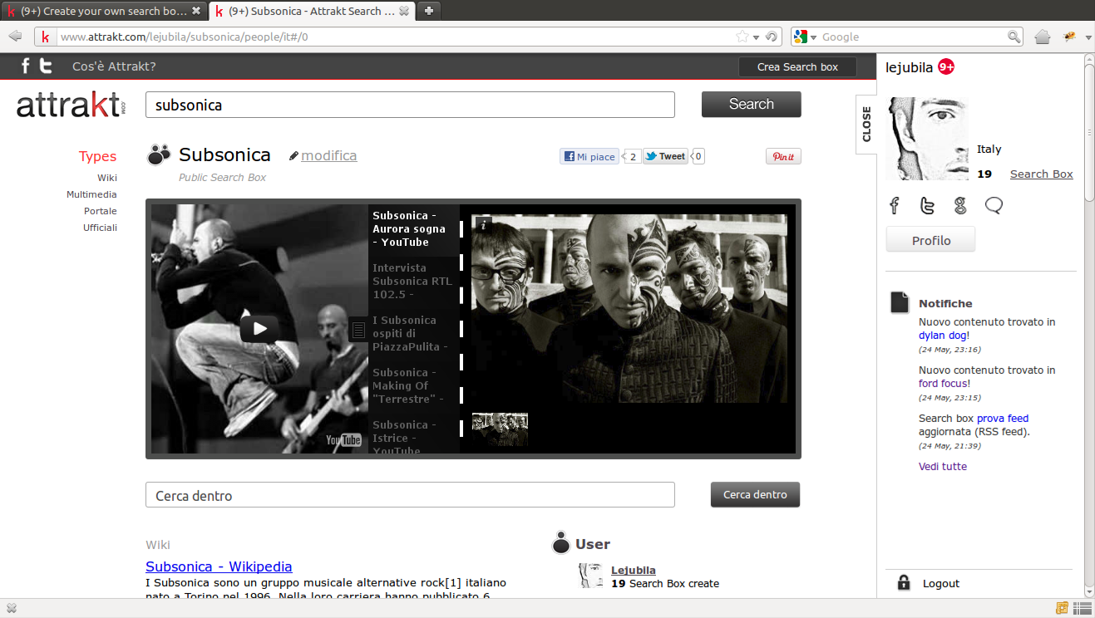
Task: Filter by Portale type
Action: click(101, 211)
